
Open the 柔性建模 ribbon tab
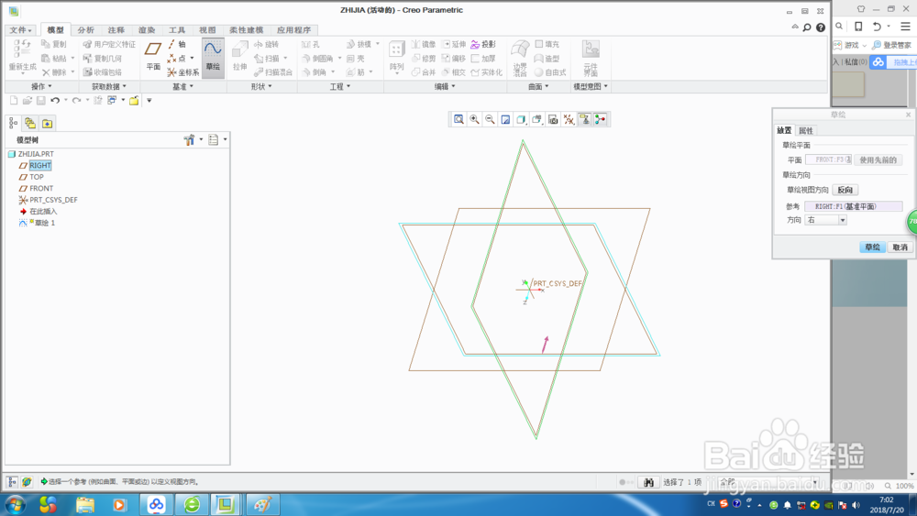[x=246, y=30]
